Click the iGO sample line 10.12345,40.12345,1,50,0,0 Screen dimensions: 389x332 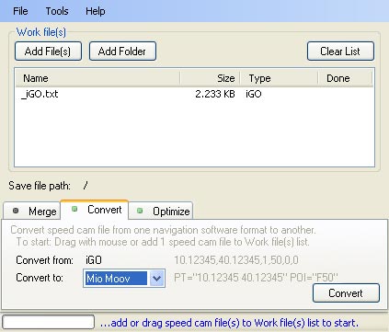pyautogui.click(x=236, y=260)
